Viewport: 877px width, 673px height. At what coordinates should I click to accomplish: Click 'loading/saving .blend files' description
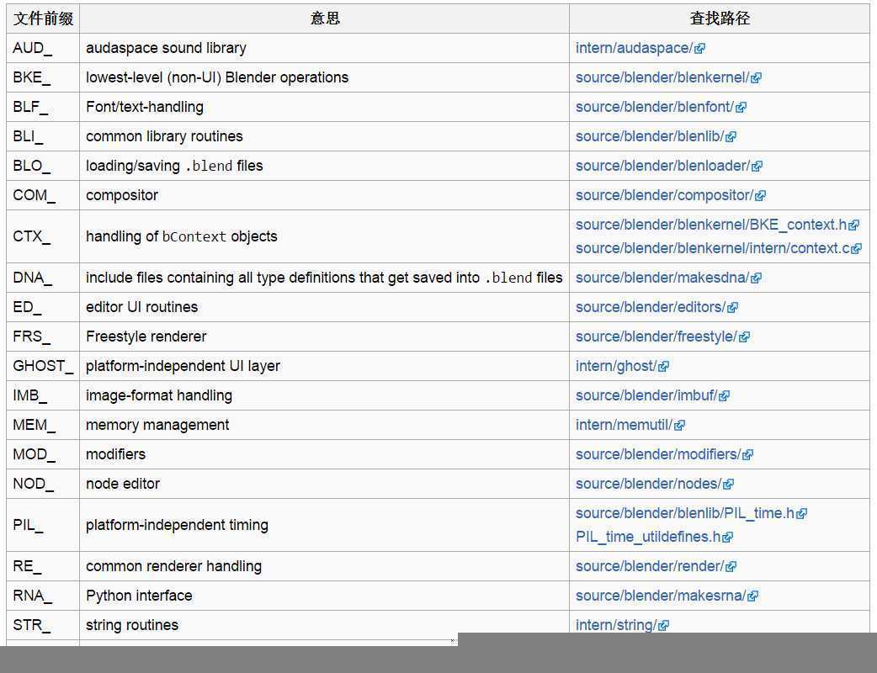click(x=174, y=166)
